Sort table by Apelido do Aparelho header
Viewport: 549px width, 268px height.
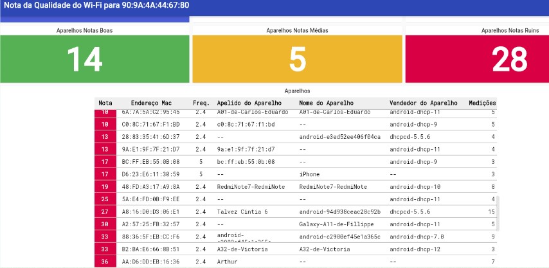(249, 103)
